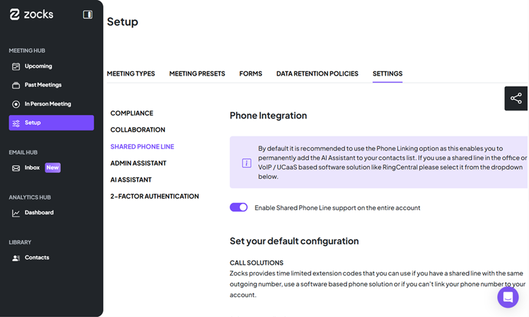Select Compliance in settings list
This screenshot has width=529, height=317.
pos(132,113)
